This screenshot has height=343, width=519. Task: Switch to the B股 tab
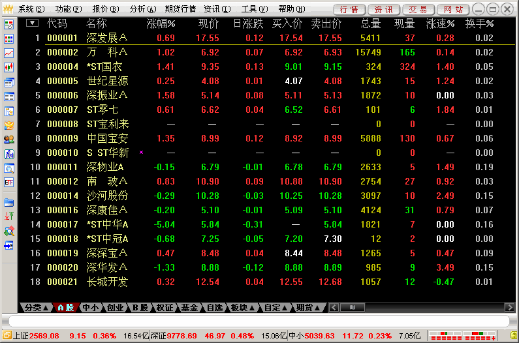140,308
